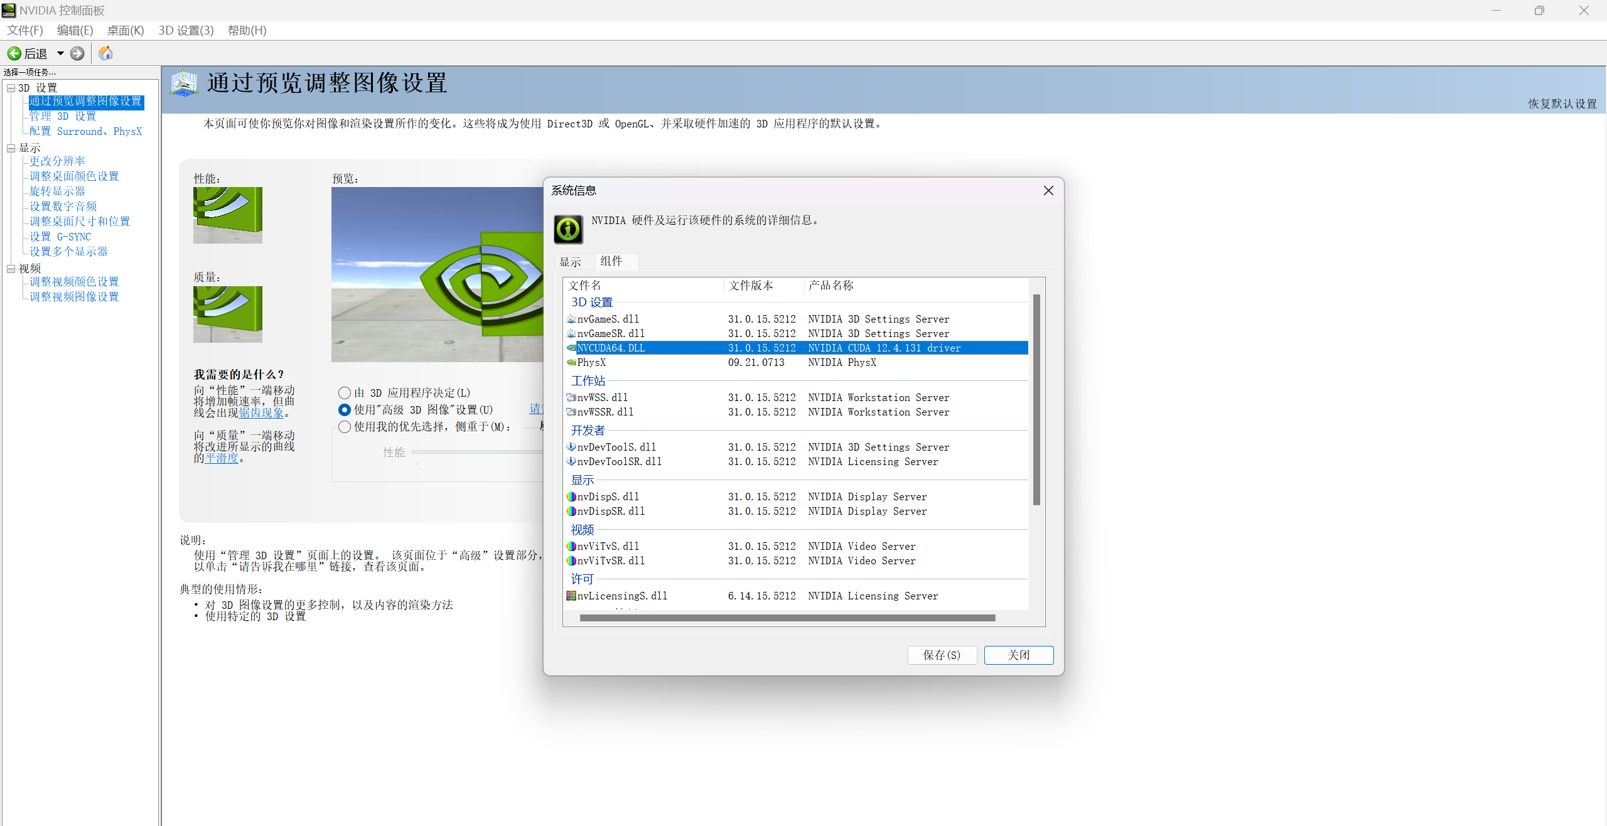
Task: Click the performance-quality slider track
Action: click(x=477, y=452)
